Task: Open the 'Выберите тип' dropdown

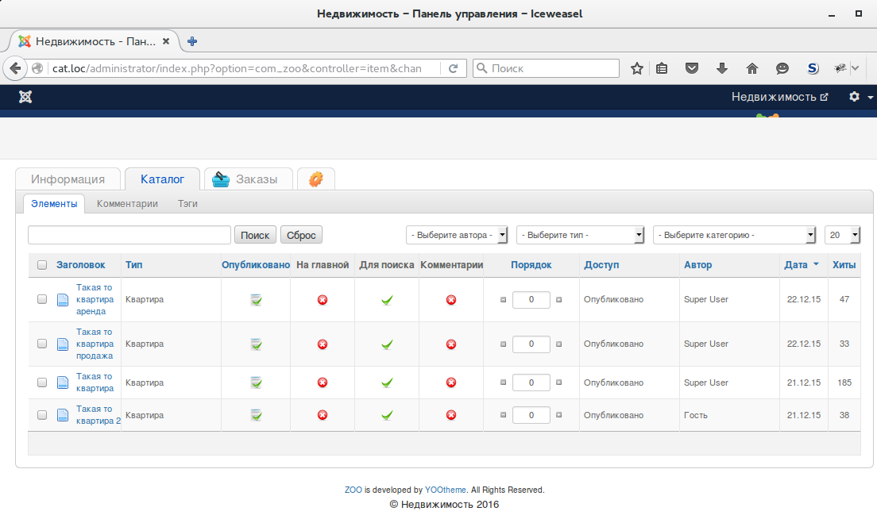Action: [x=580, y=235]
